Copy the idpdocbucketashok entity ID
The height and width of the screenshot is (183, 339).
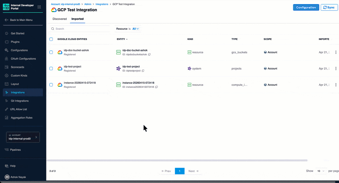149,55
